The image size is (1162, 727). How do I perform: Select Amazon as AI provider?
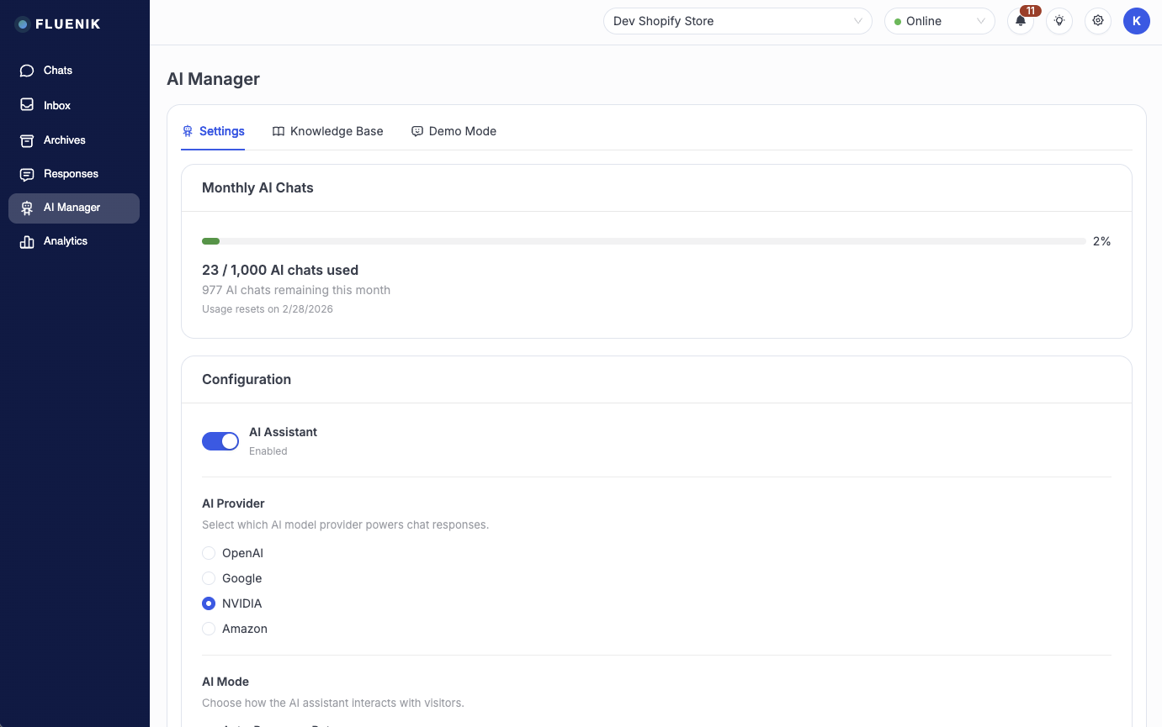point(209,629)
